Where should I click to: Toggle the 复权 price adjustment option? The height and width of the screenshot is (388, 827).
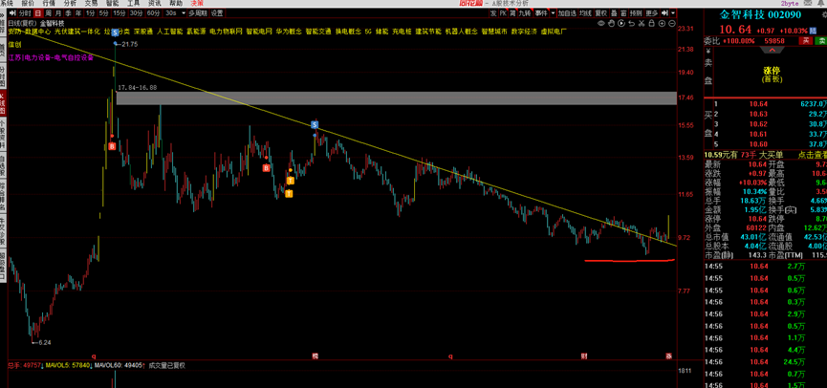click(x=601, y=13)
